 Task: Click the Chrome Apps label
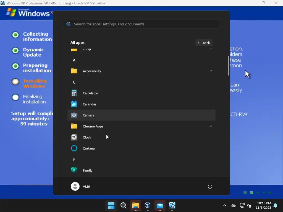(x=93, y=126)
